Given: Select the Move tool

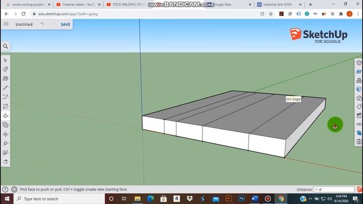Looking at the screenshot, I should [x=5, y=134].
